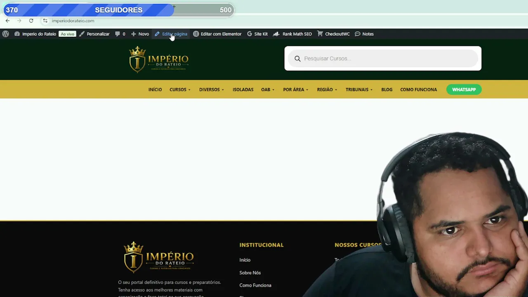Click the Império do Rateio header logo

click(159, 59)
